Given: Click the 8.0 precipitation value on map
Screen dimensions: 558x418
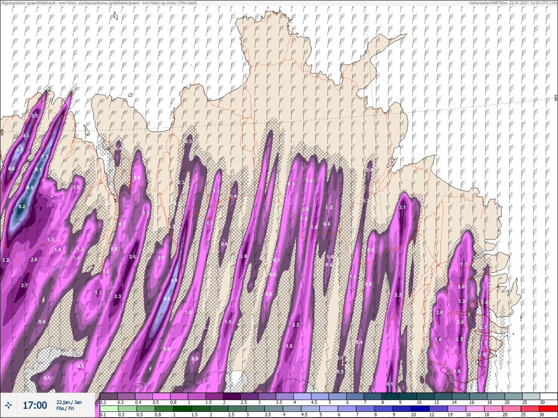Looking at the screenshot, I should [30, 188].
